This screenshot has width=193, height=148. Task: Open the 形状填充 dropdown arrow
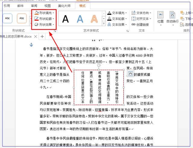click(x=53, y=13)
